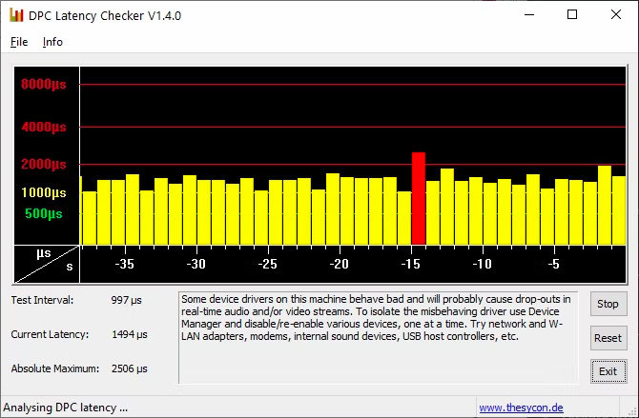Minimize the DPC Latency Checker window
Image resolution: width=639 pixels, height=418 pixels.
tap(529, 14)
